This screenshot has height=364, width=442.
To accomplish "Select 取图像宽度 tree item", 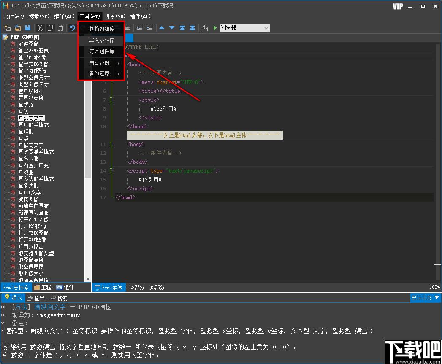I will (x=31, y=267).
